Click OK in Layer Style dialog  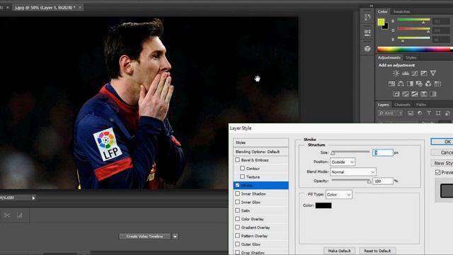(x=442, y=142)
